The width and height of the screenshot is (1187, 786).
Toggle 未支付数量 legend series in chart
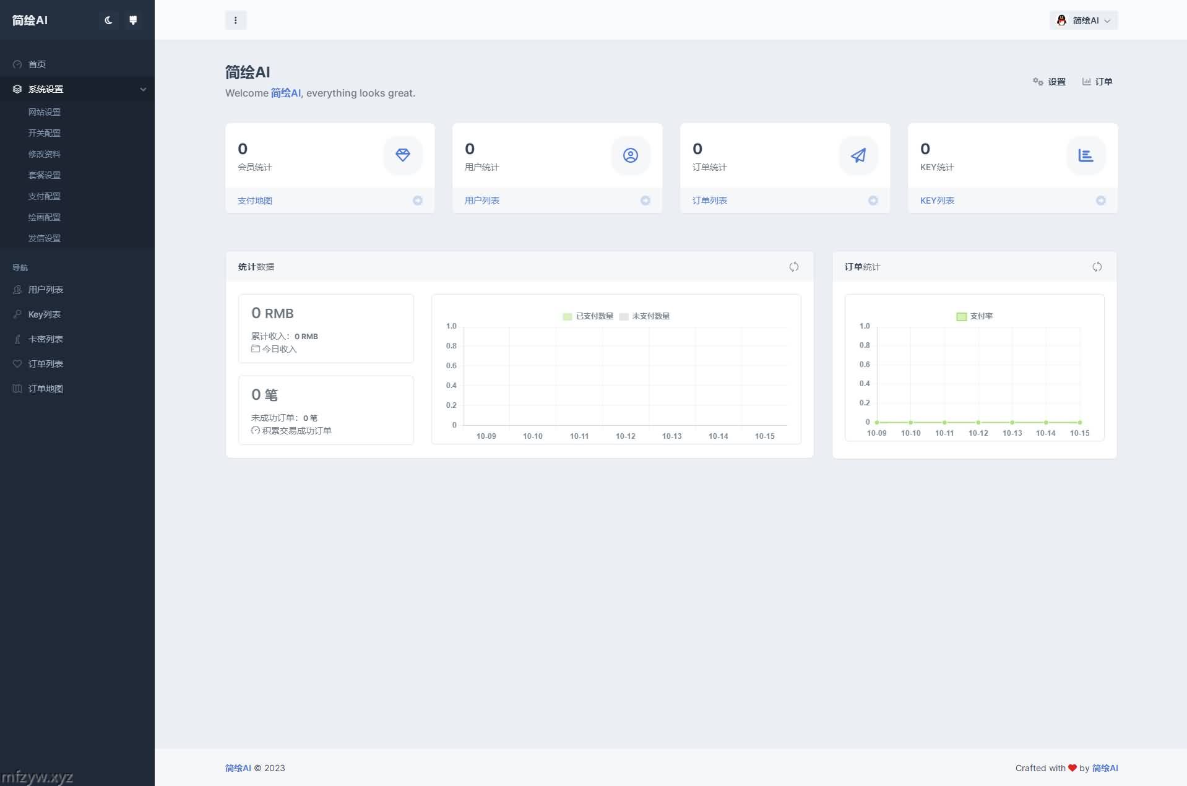(644, 316)
